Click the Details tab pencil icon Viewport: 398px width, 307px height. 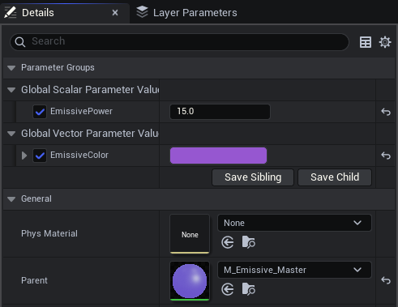11,13
